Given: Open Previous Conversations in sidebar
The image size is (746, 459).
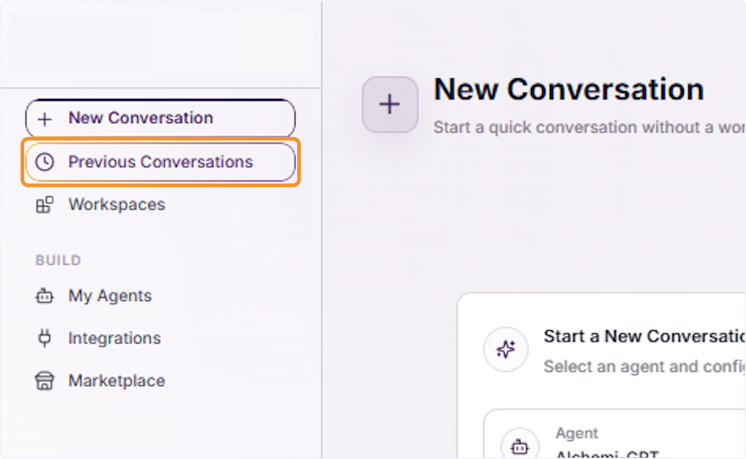Looking at the screenshot, I should tap(160, 162).
